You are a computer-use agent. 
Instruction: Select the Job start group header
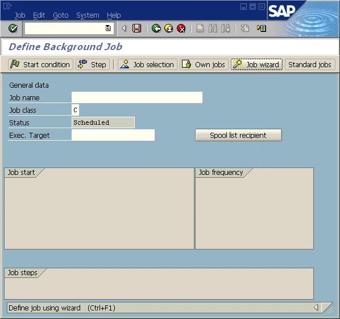[21, 173]
